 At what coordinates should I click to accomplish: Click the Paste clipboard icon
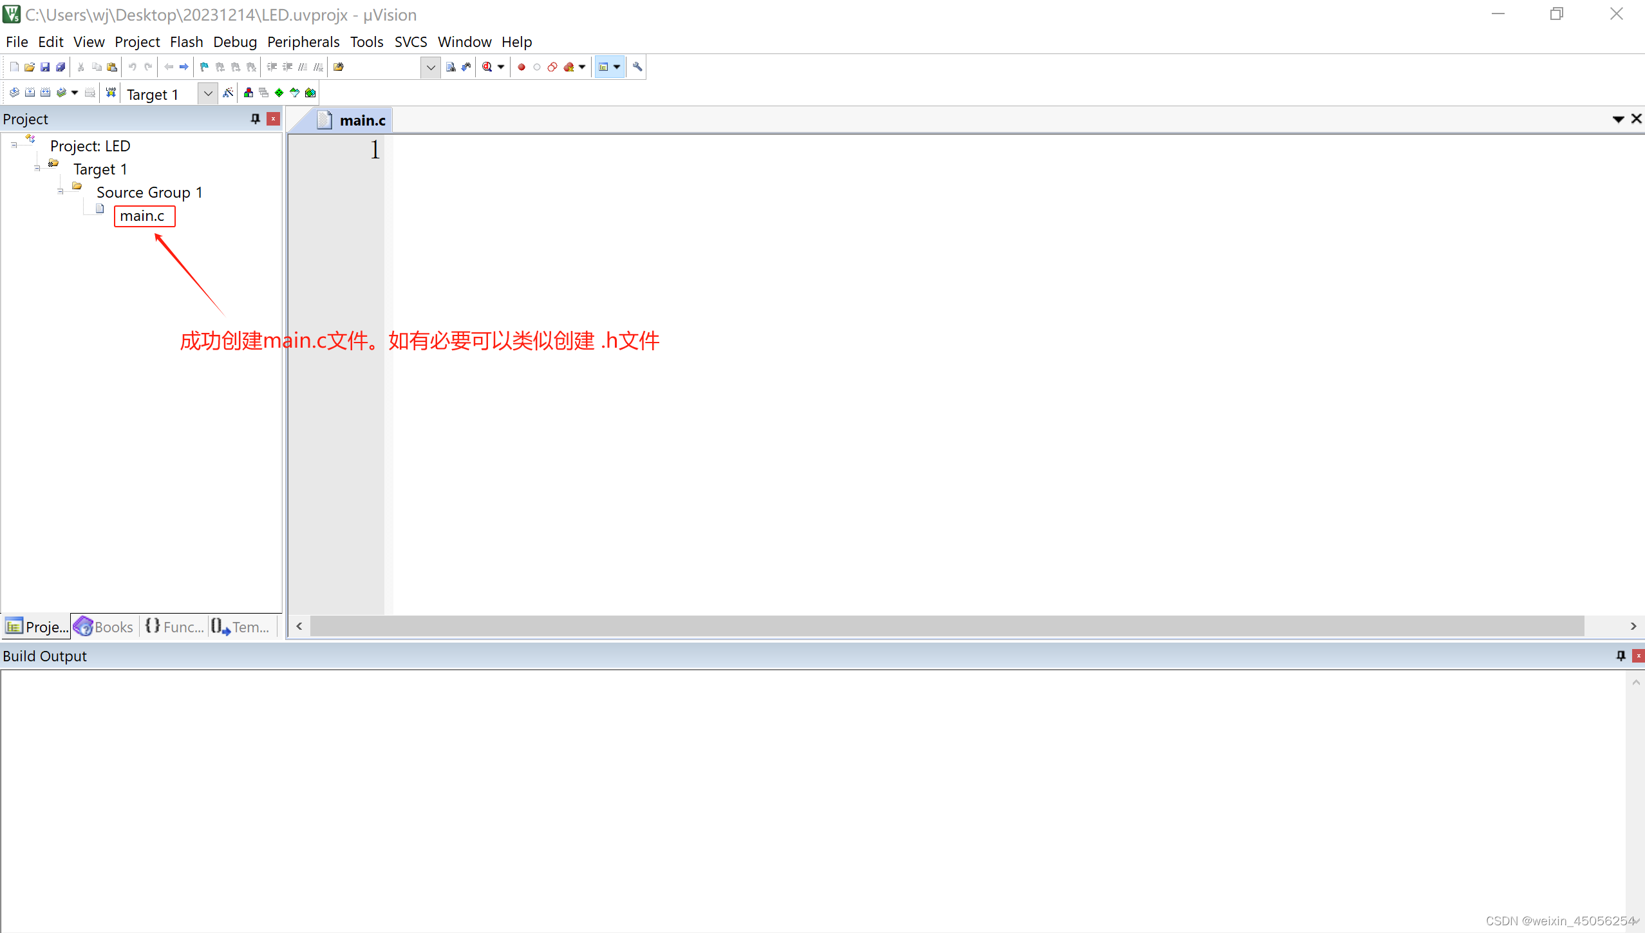click(x=112, y=67)
